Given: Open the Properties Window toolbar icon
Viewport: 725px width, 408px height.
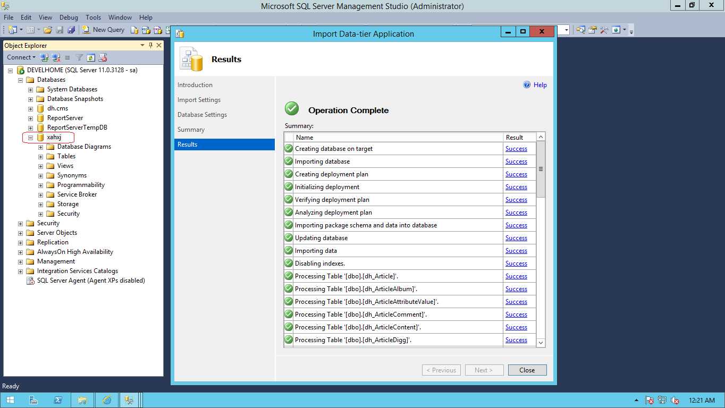Looking at the screenshot, I should (x=593, y=30).
